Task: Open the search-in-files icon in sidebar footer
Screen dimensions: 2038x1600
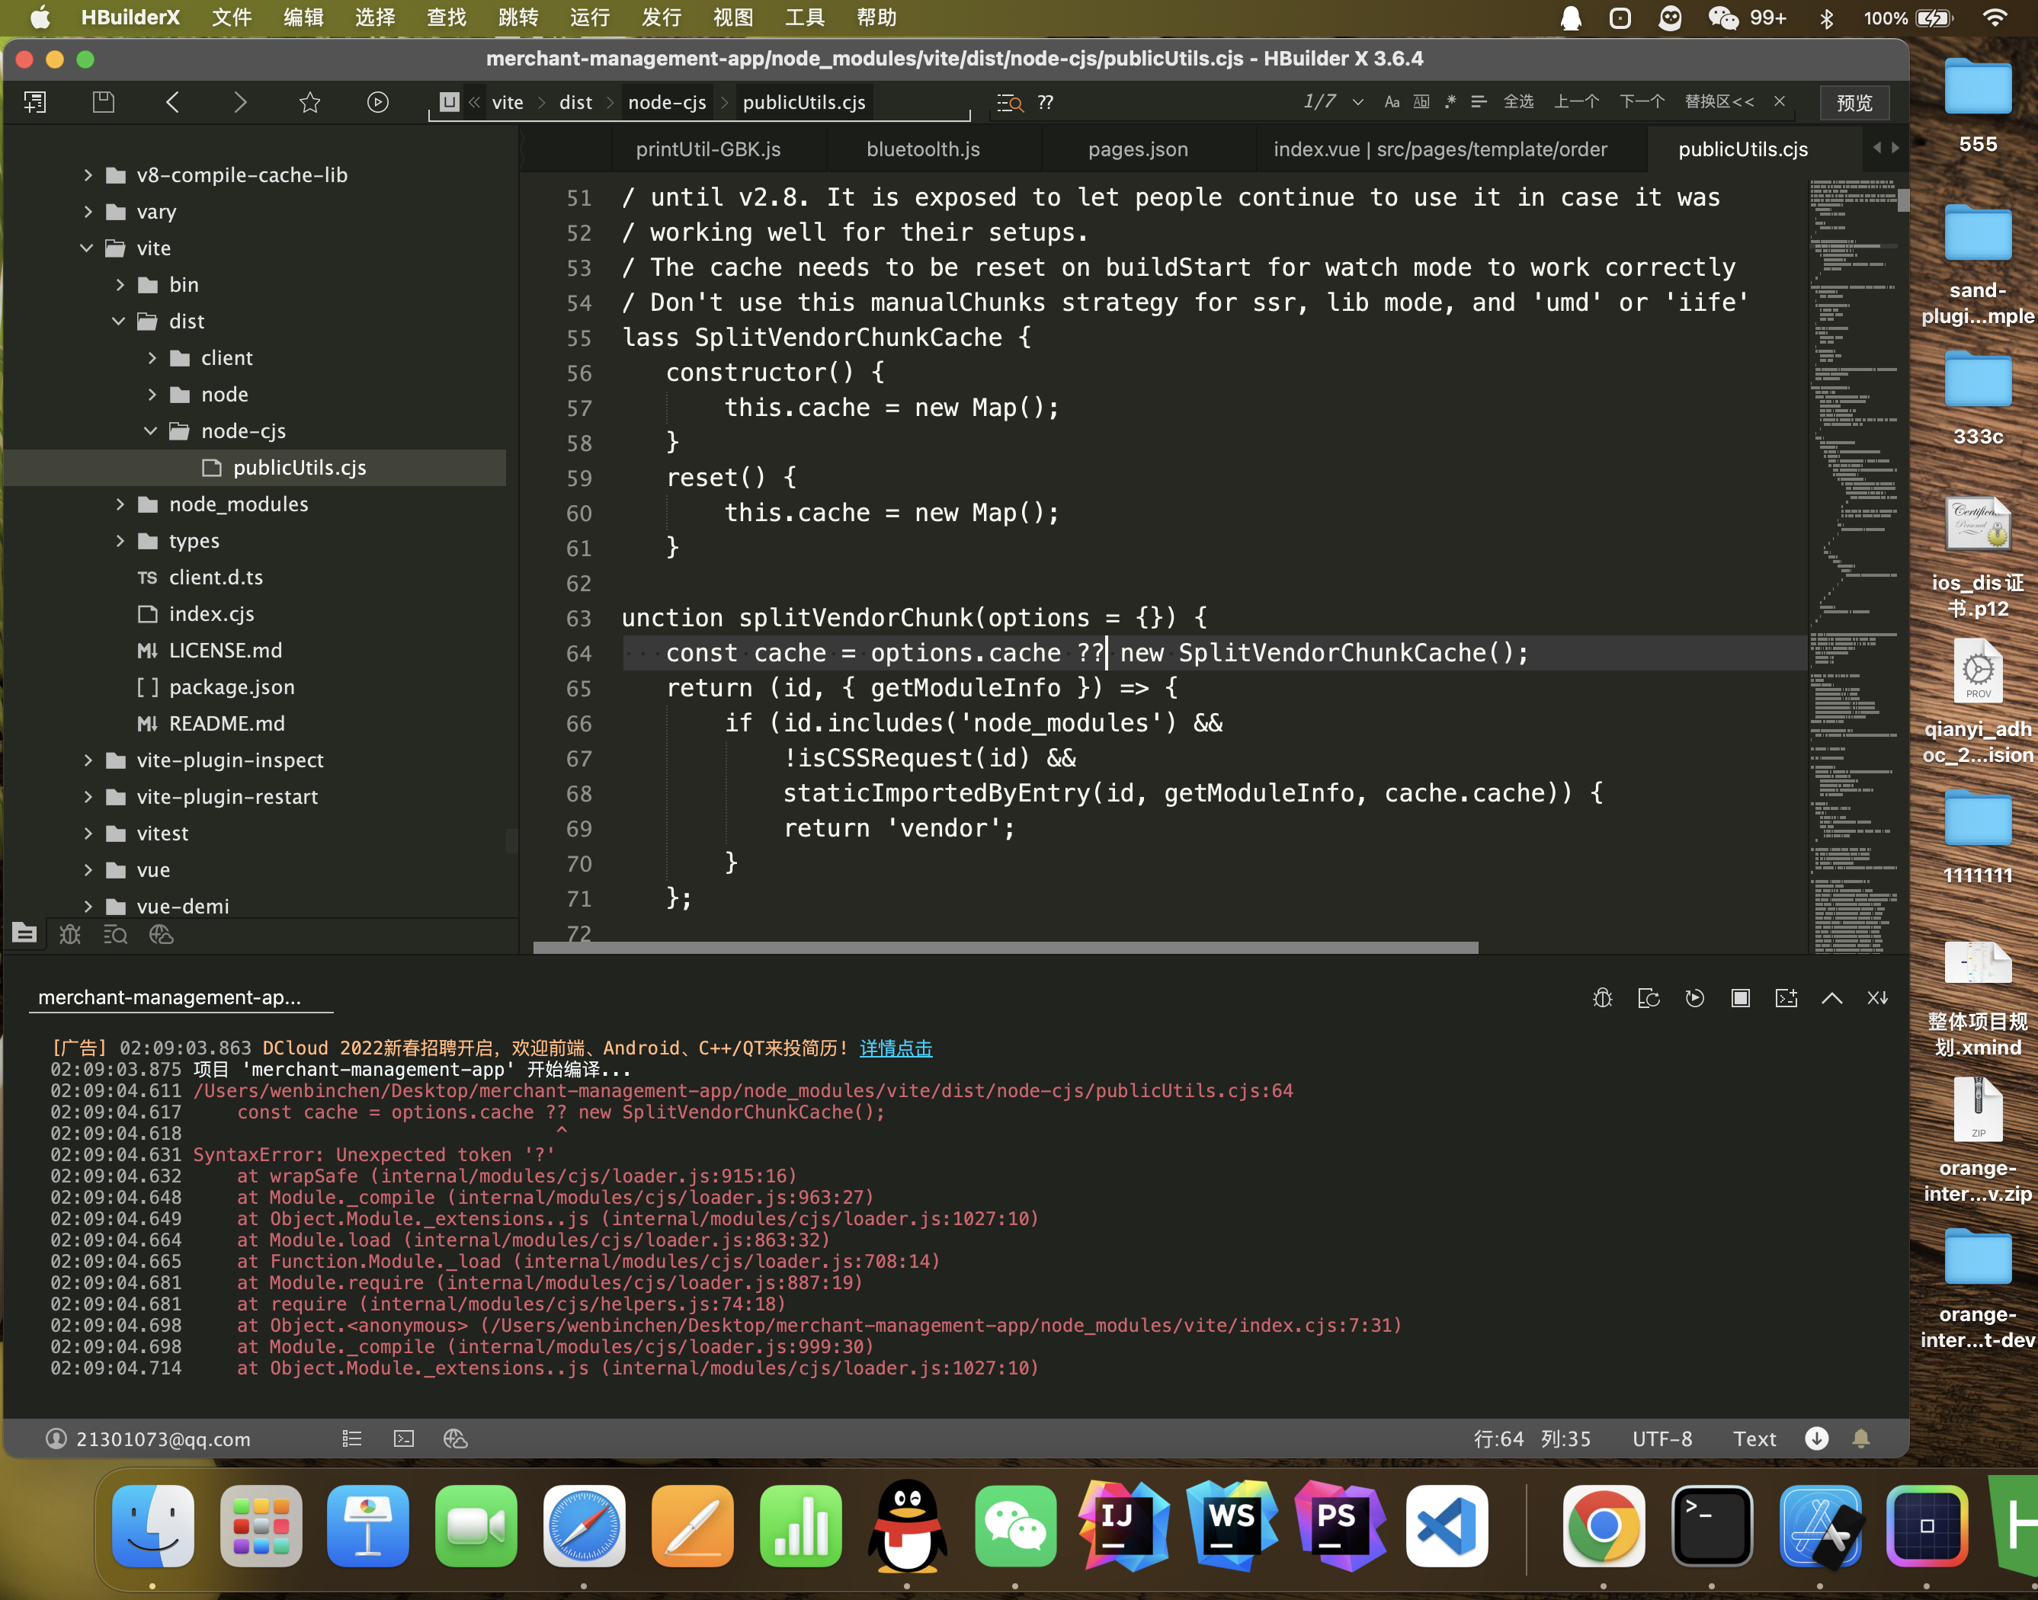Action: click(x=115, y=934)
